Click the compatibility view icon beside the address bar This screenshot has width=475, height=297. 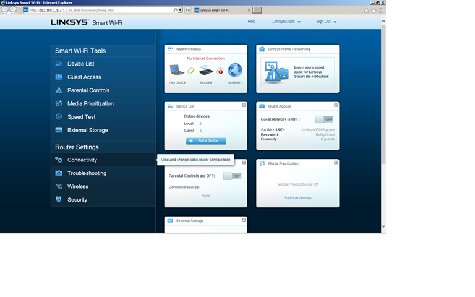click(188, 10)
